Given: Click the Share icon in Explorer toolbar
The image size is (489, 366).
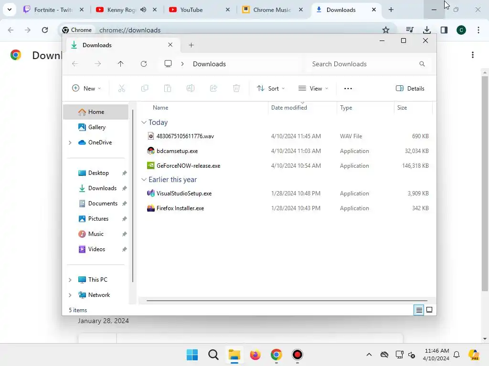Looking at the screenshot, I should pyautogui.click(x=213, y=88).
